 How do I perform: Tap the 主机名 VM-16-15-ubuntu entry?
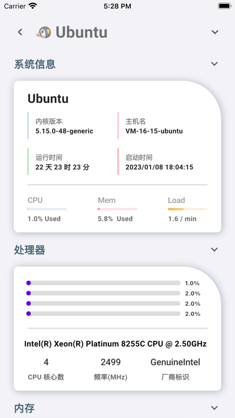tap(154, 126)
